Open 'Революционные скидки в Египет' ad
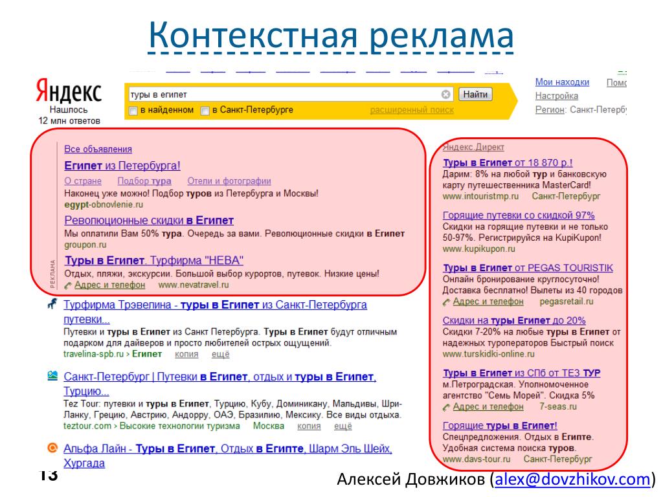 pyautogui.click(x=149, y=220)
